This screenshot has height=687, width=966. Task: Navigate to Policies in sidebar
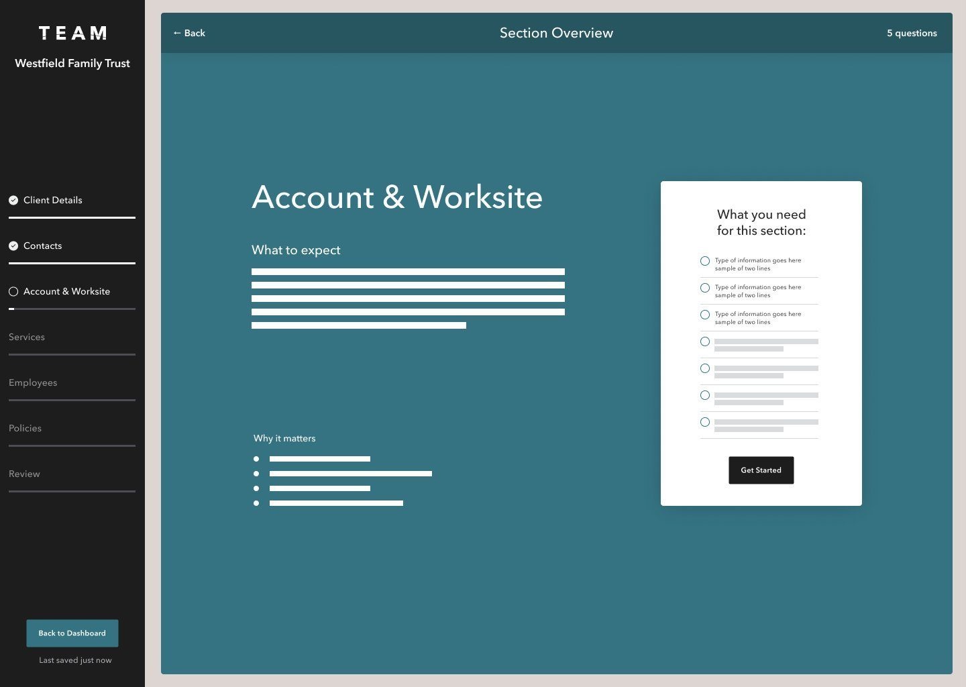25,428
